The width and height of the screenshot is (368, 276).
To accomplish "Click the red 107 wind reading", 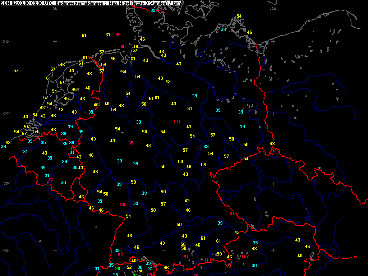I will 245,257.
